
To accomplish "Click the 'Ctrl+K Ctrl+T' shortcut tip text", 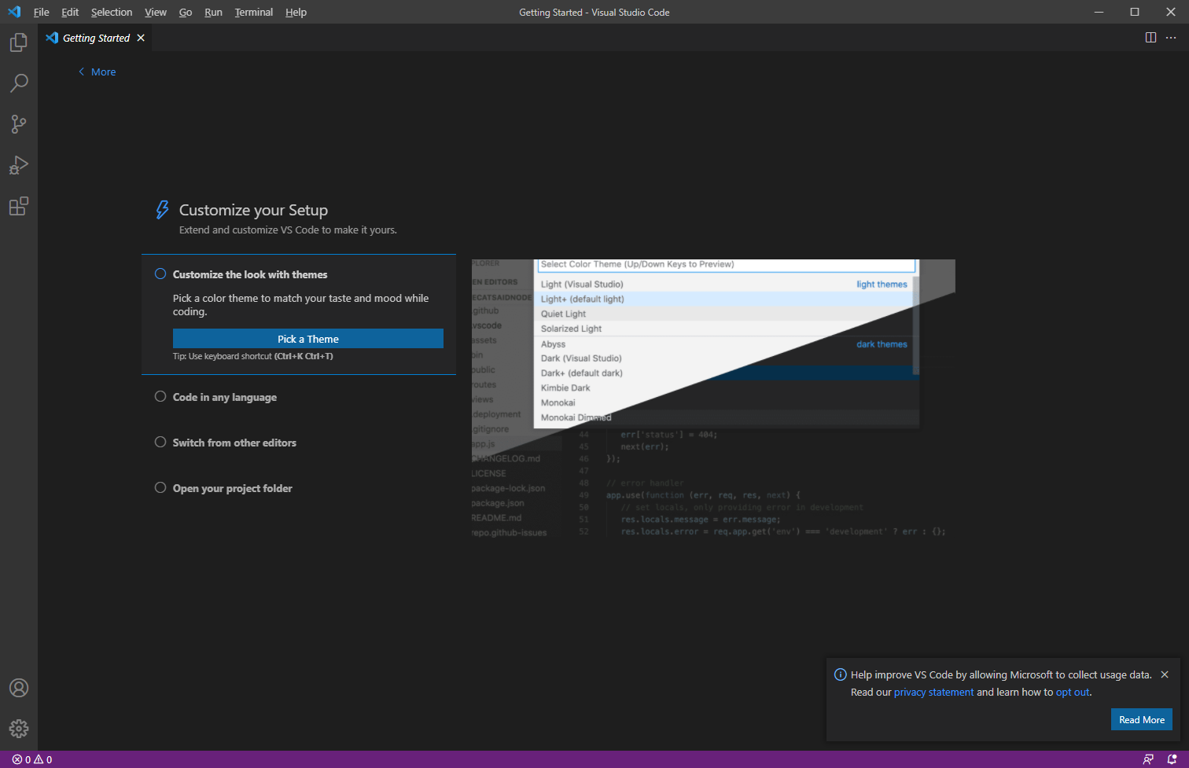I will (x=304, y=356).
